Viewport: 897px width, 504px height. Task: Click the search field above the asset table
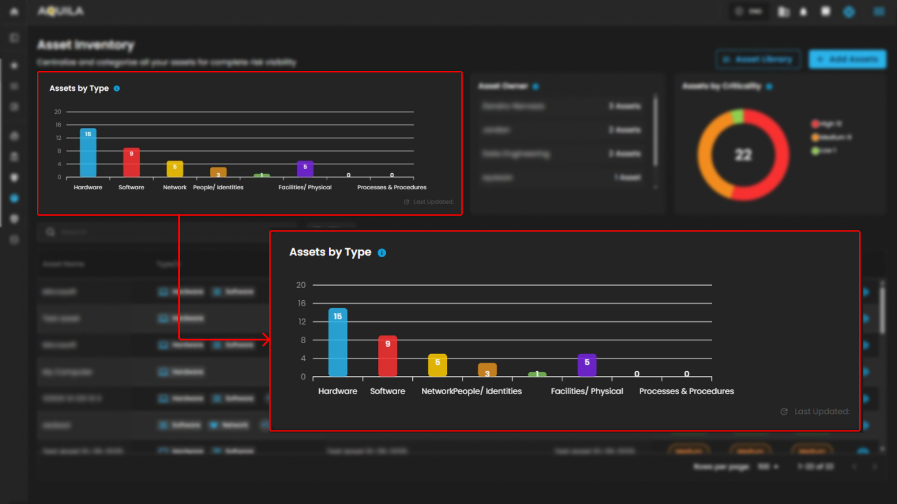click(x=160, y=232)
